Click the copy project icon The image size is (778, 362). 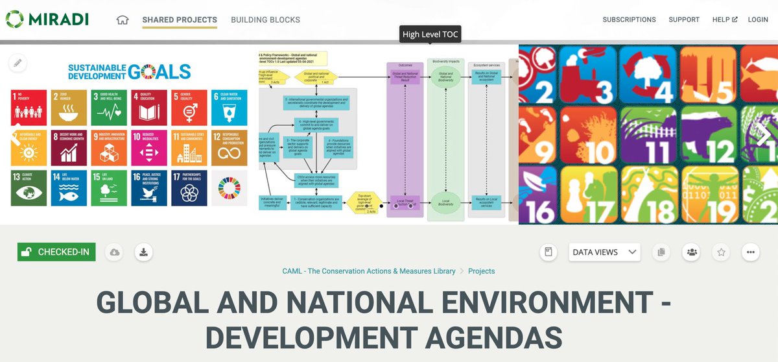click(x=661, y=252)
